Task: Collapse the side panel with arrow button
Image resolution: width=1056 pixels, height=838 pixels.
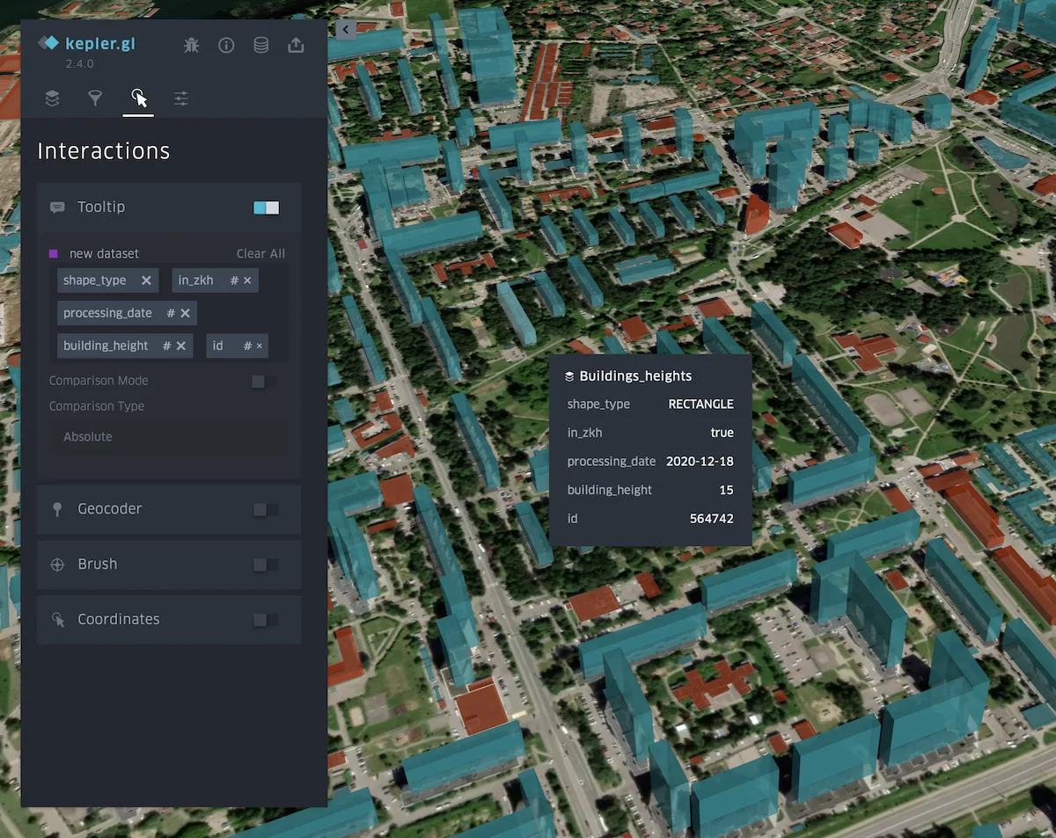Action: click(x=346, y=29)
